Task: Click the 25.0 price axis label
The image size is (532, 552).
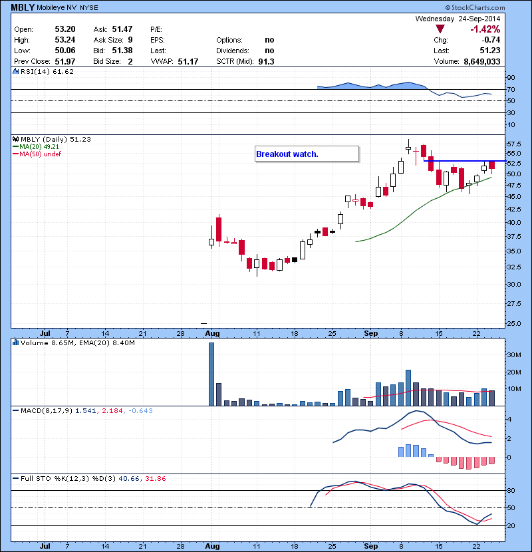Action: pos(514,323)
